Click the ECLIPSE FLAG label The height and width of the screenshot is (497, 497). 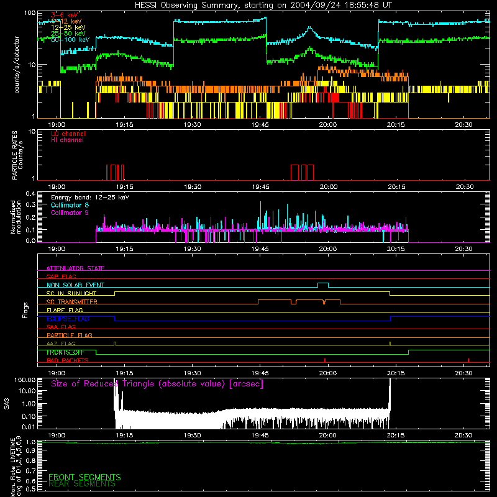click(68, 319)
